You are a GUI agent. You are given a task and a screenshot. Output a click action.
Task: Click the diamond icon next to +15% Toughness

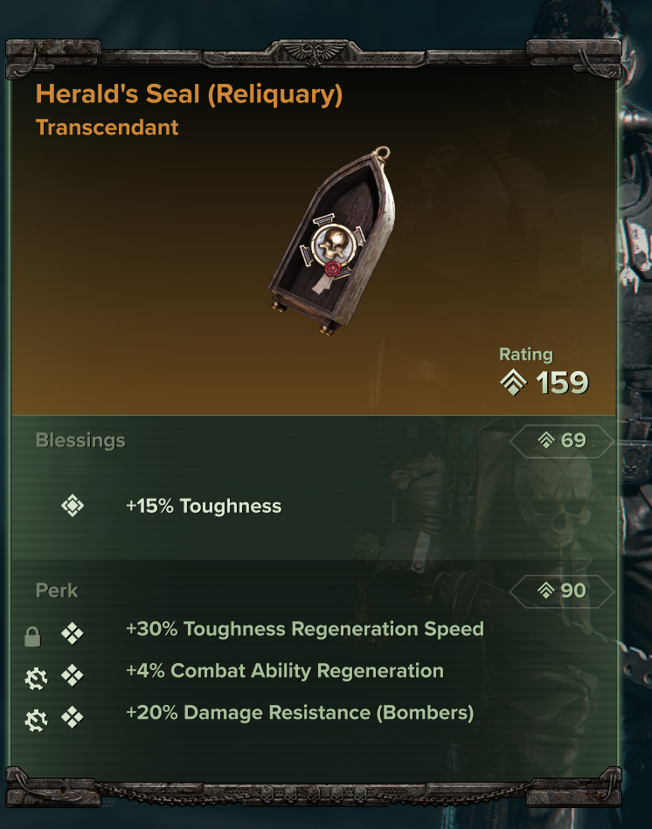(73, 506)
